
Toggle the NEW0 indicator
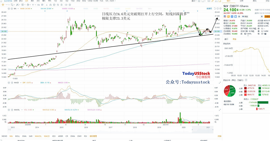[x=4, y=136]
